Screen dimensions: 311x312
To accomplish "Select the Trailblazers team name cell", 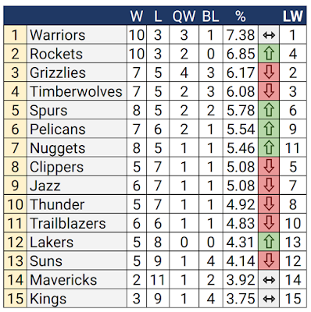I will point(77,223).
